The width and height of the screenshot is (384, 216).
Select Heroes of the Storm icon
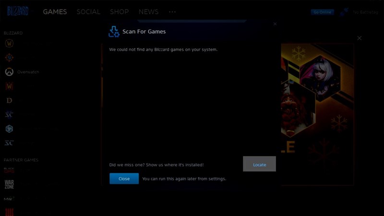click(x=9, y=129)
